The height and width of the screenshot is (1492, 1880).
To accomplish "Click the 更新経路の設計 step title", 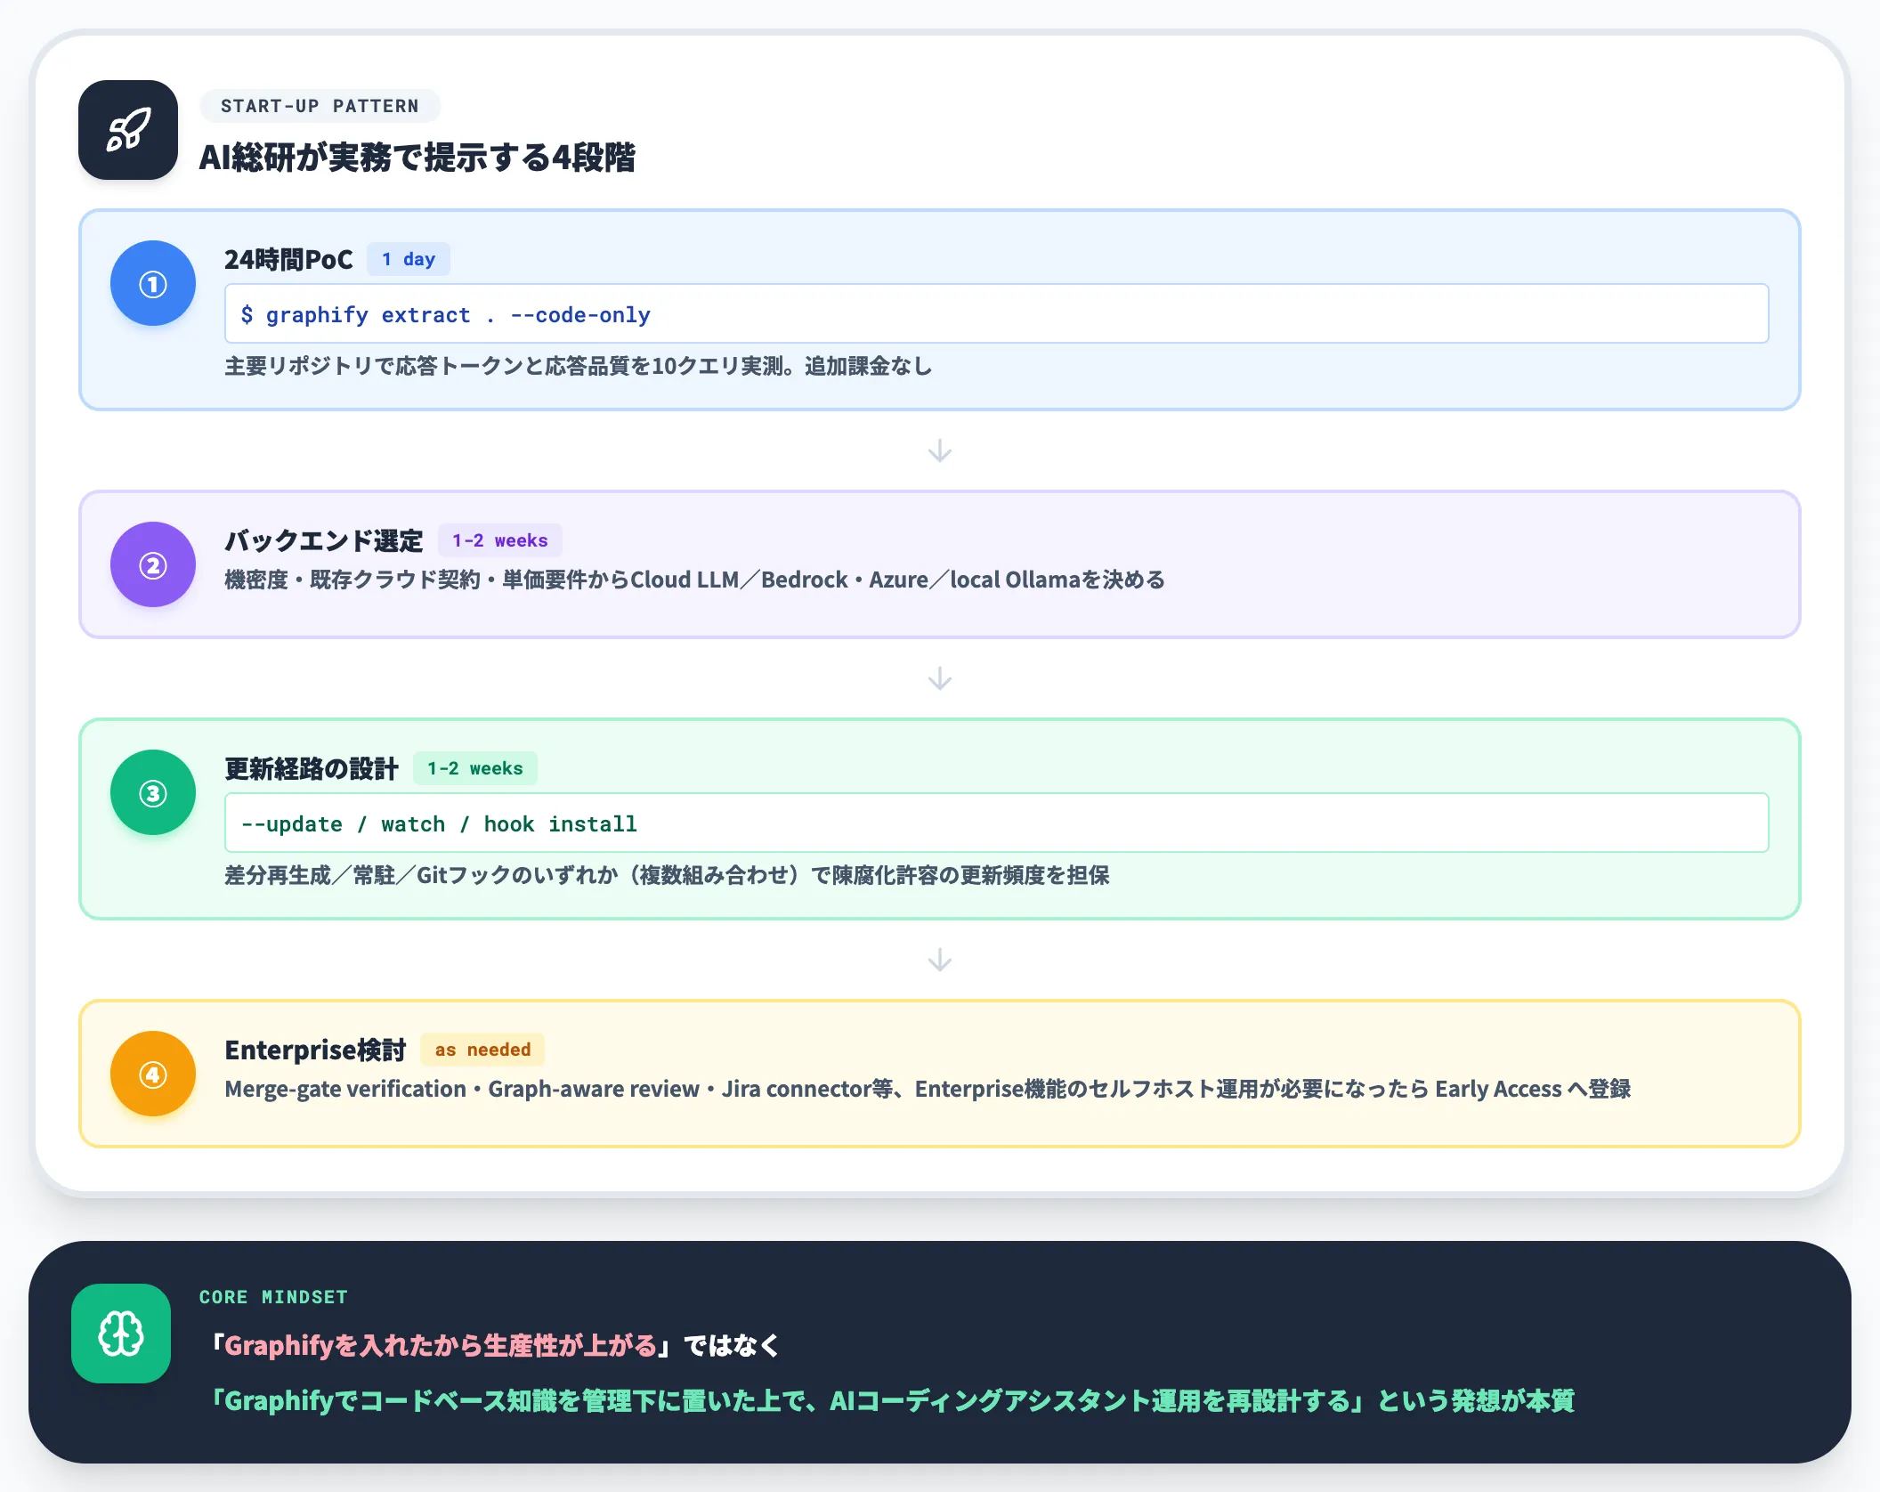I will click(x=312, y=768).
